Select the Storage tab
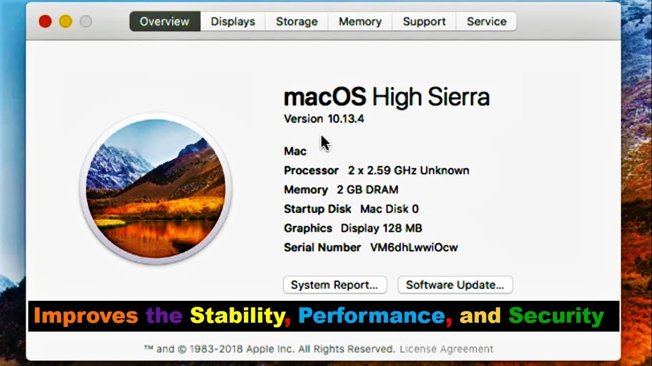652x366 pixels. pyautogui.click(x=297, y=22)
